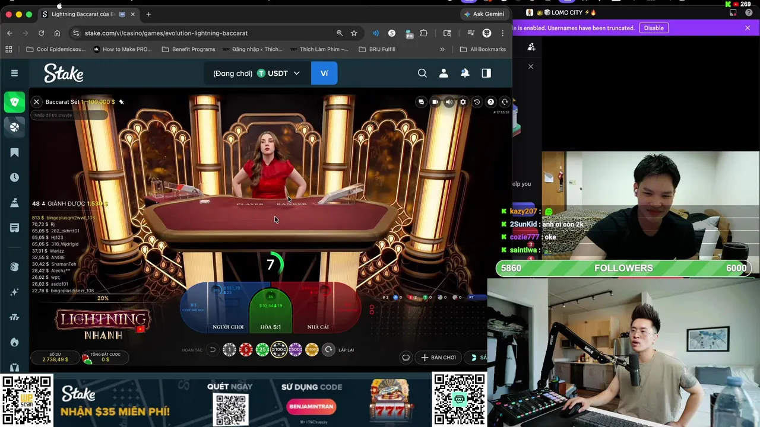Toggle the Stake right side panel icon
The height and width of the screenshot is (427, 760).
(x=486, y=73)
